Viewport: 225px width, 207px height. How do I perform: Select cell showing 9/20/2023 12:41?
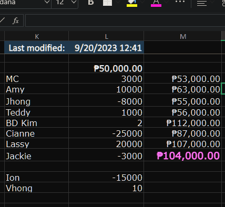click(106, 47)
